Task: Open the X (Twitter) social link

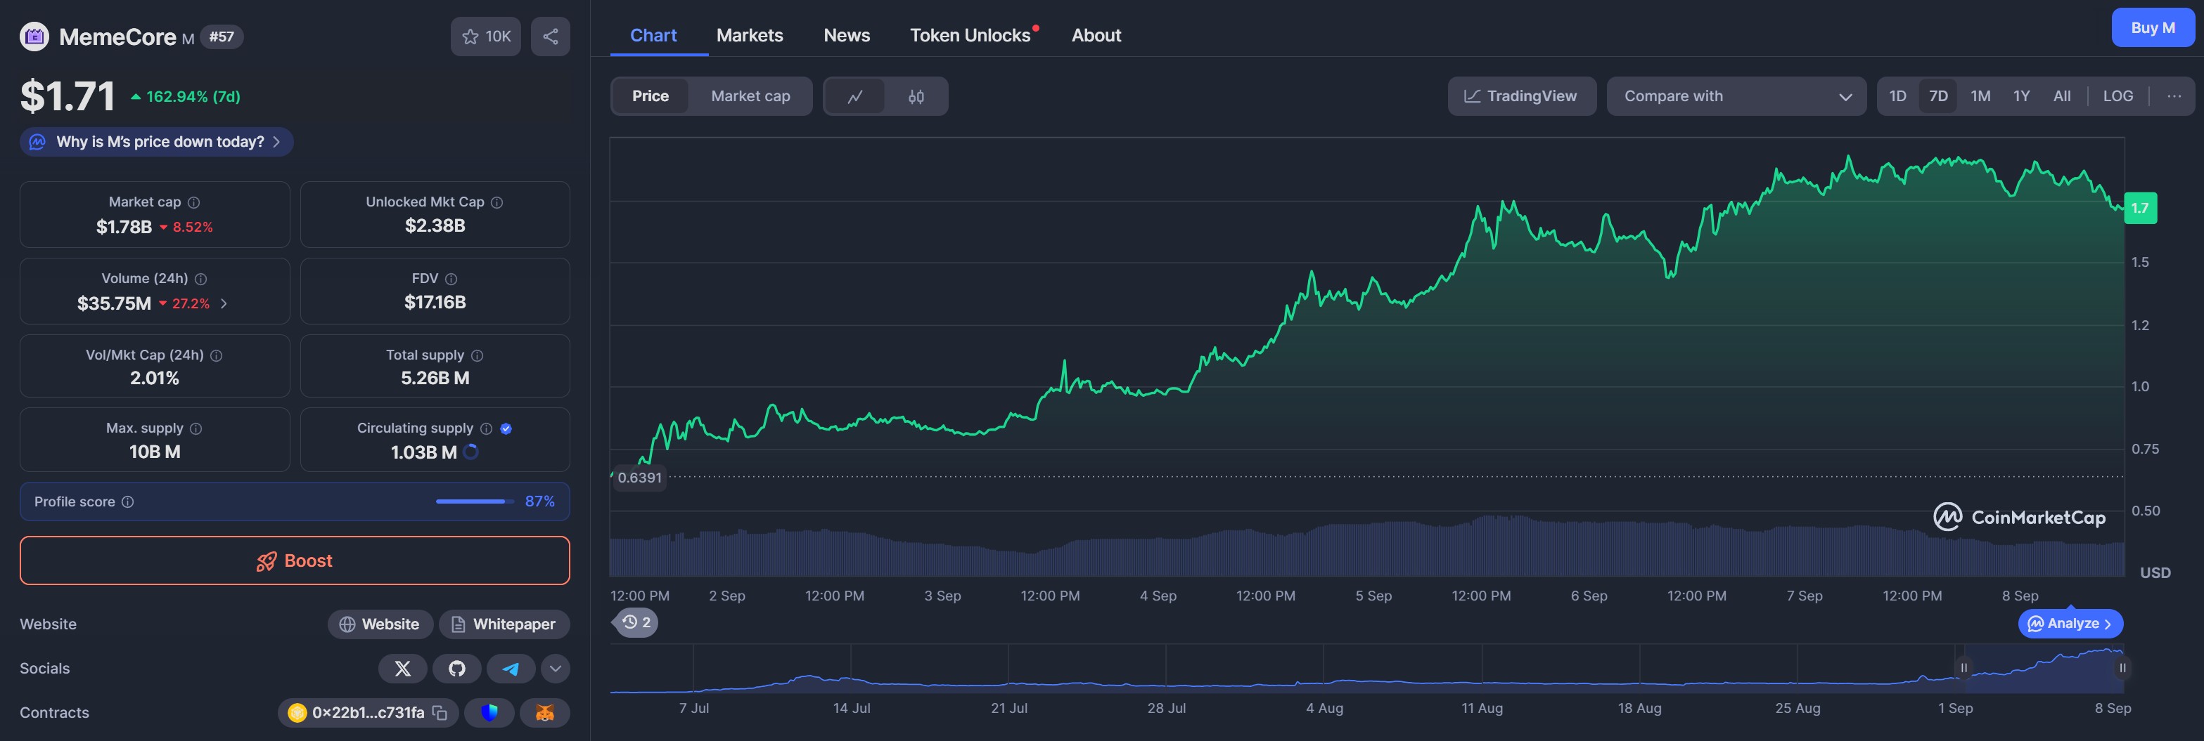Action: tap(403, 669)
